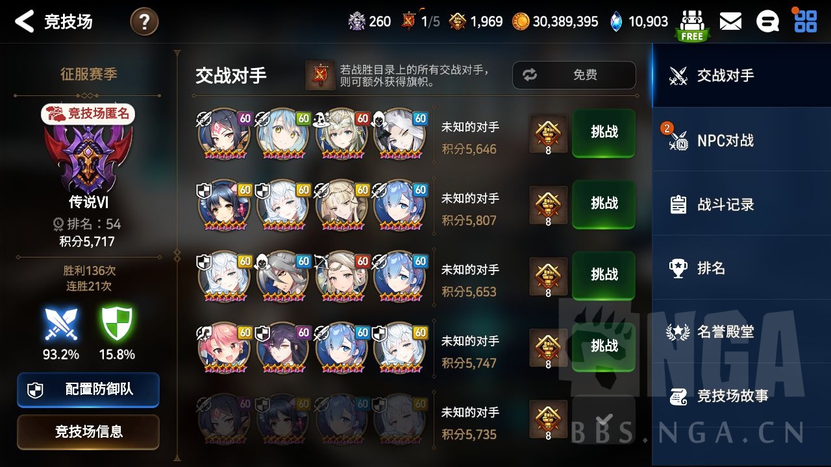831x467 pixels.
Task: Open the 排名 ranking tab
Action: click(741, 268)
